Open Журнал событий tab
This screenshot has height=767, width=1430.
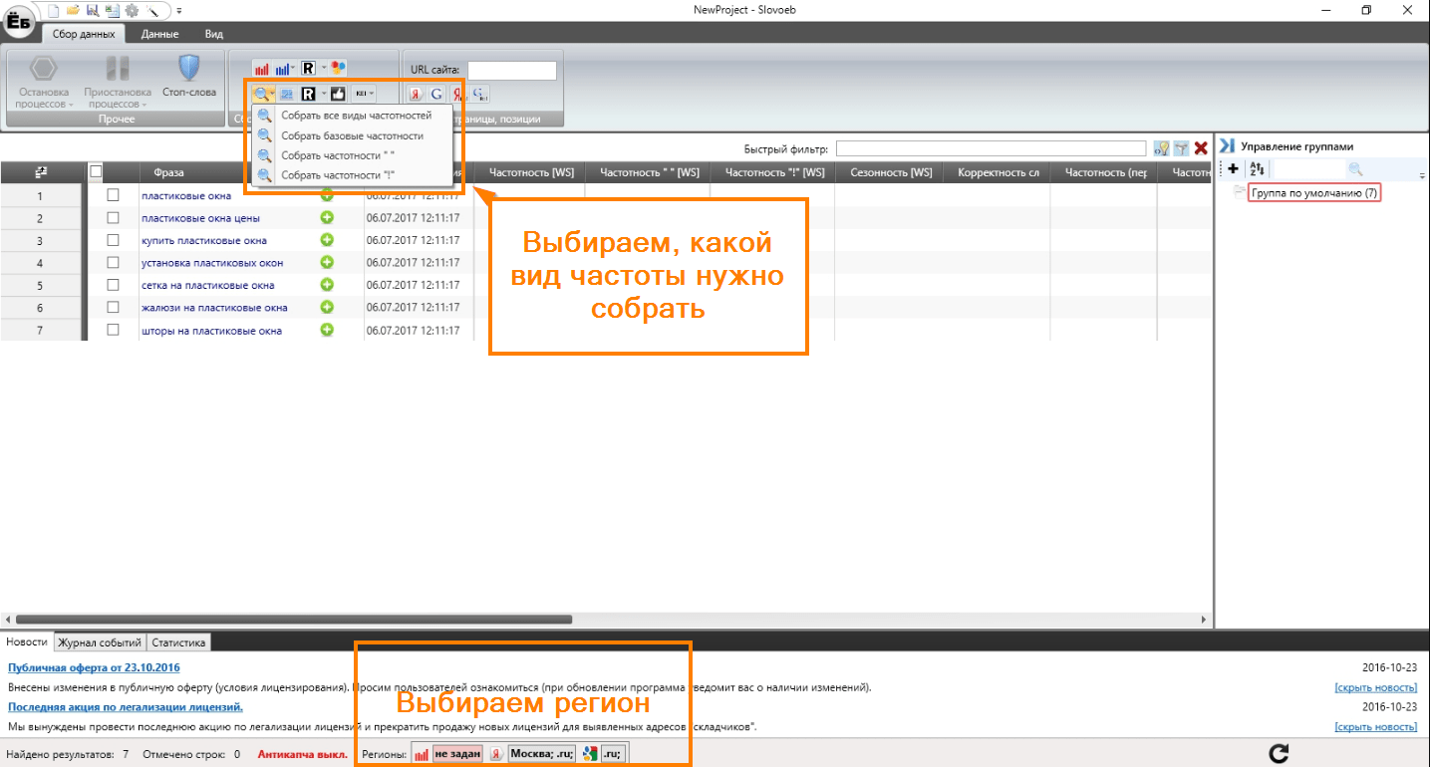(x=101, y=642)
